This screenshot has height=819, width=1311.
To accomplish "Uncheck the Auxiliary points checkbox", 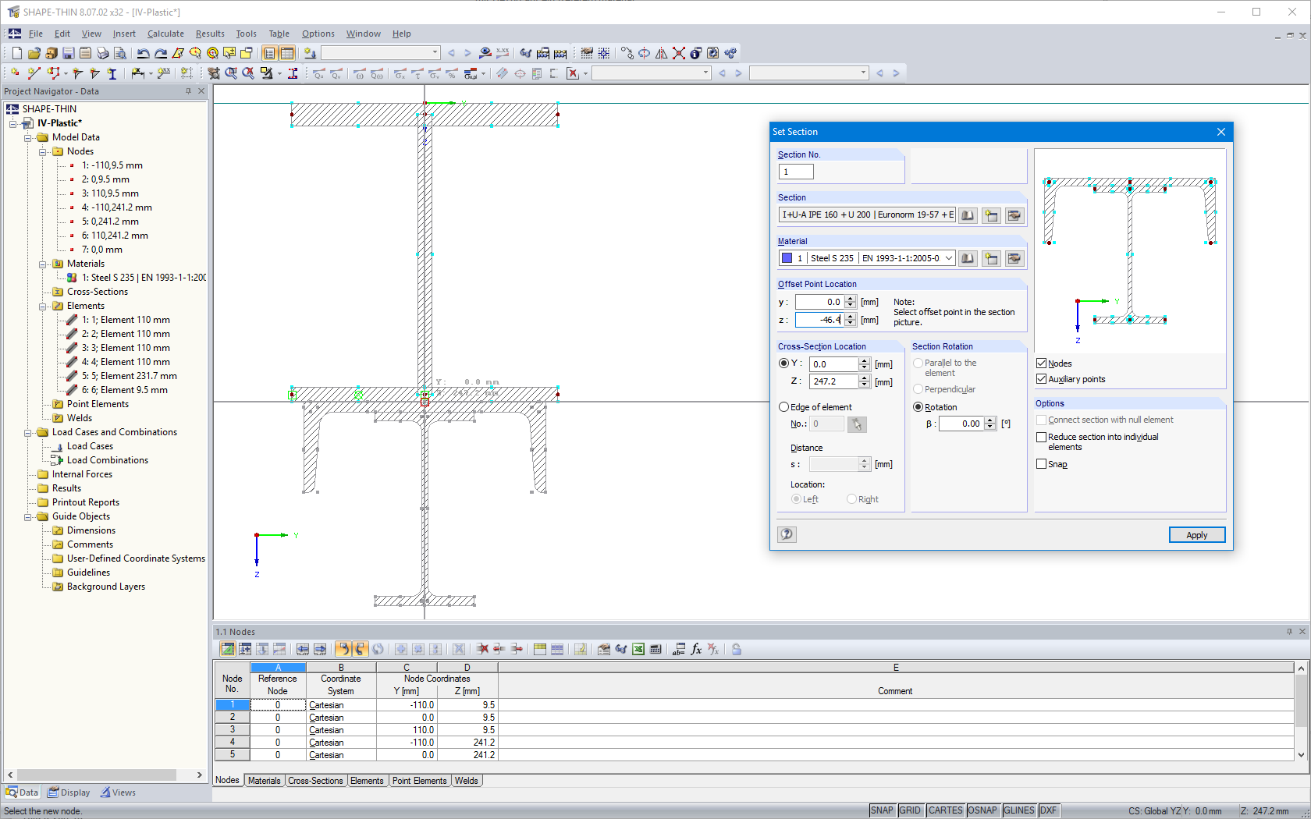I will click(x=1041, y=379).
